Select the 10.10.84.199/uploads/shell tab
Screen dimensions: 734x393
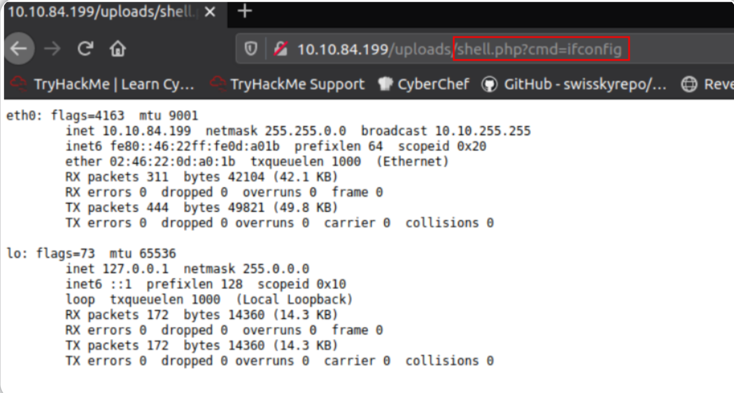102,12
